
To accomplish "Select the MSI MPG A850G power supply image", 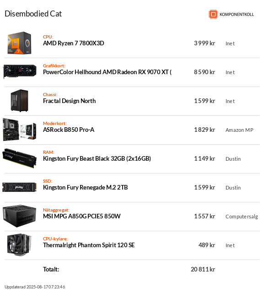I will pos(19,216).
